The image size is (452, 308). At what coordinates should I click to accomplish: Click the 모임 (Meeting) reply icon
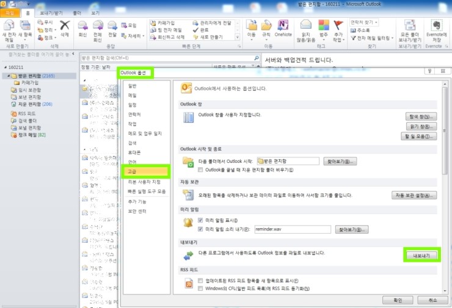tap(124, 26)
